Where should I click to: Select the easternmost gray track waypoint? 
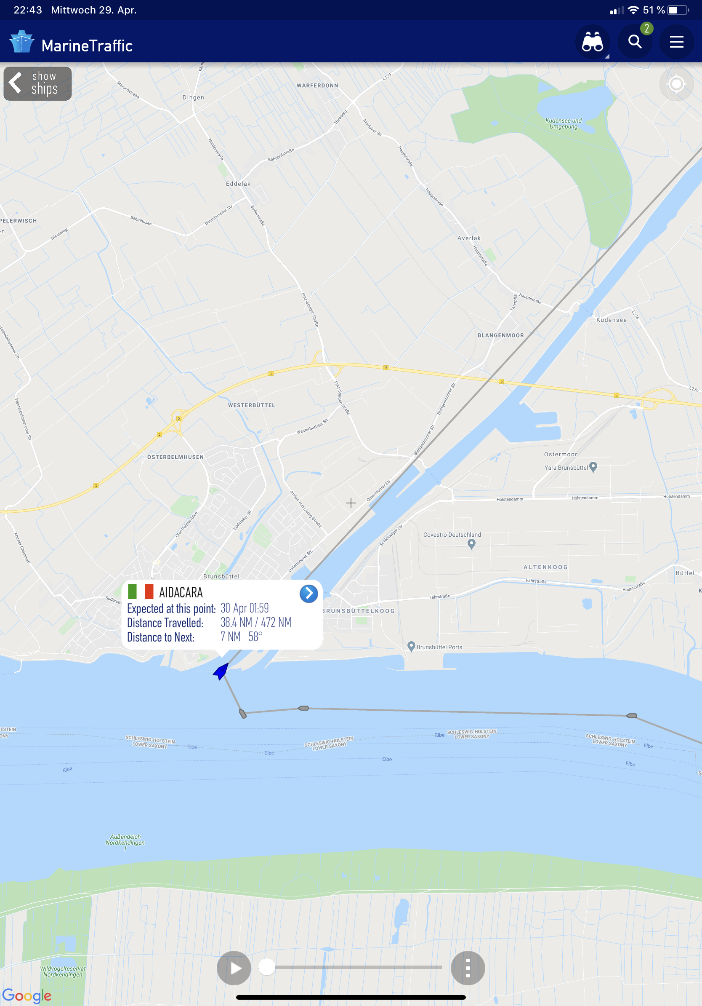[x=632, y=715]
